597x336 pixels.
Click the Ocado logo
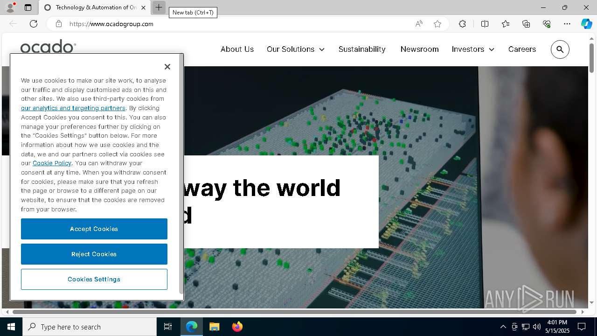coord(48,47)
